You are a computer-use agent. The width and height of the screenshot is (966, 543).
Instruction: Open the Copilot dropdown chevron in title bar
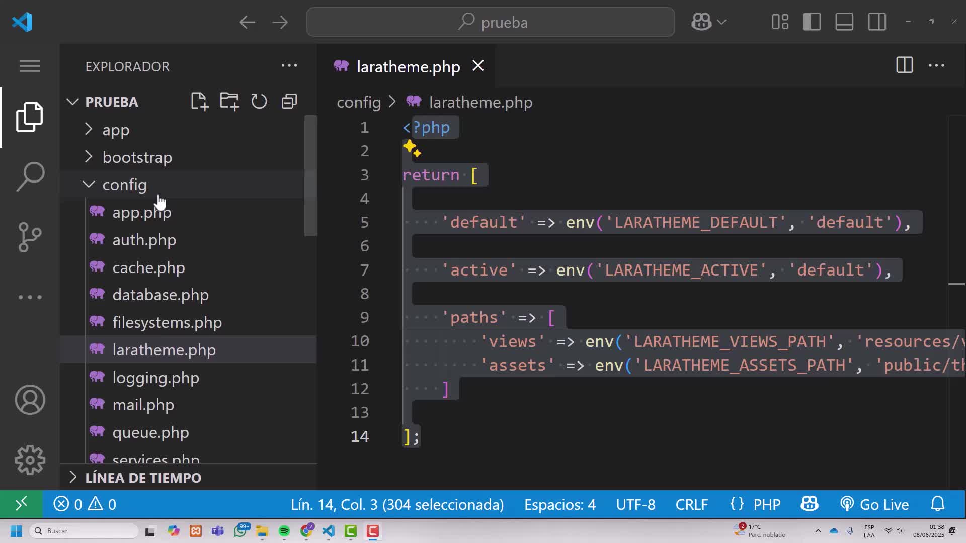tap(721, 22)
